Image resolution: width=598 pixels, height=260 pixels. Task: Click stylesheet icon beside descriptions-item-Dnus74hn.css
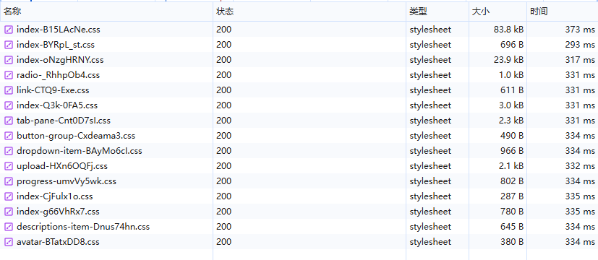[x=9, y=227]
